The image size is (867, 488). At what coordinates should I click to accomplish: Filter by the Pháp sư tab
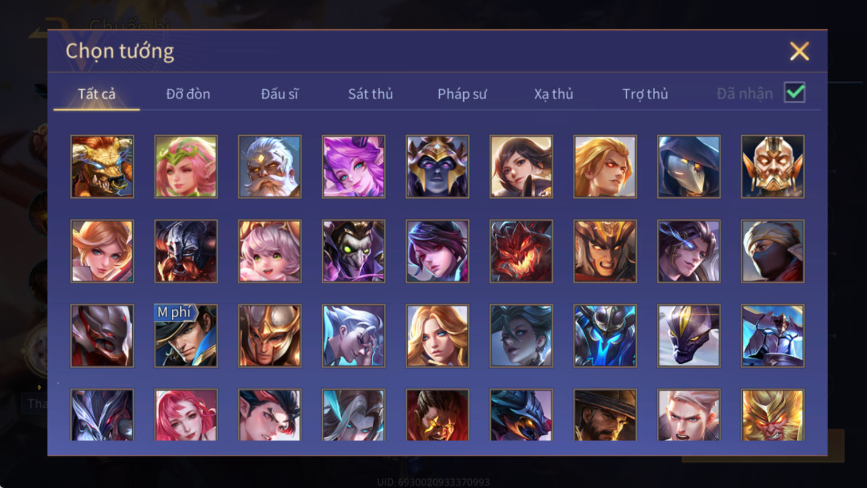[x=462, y=94]
